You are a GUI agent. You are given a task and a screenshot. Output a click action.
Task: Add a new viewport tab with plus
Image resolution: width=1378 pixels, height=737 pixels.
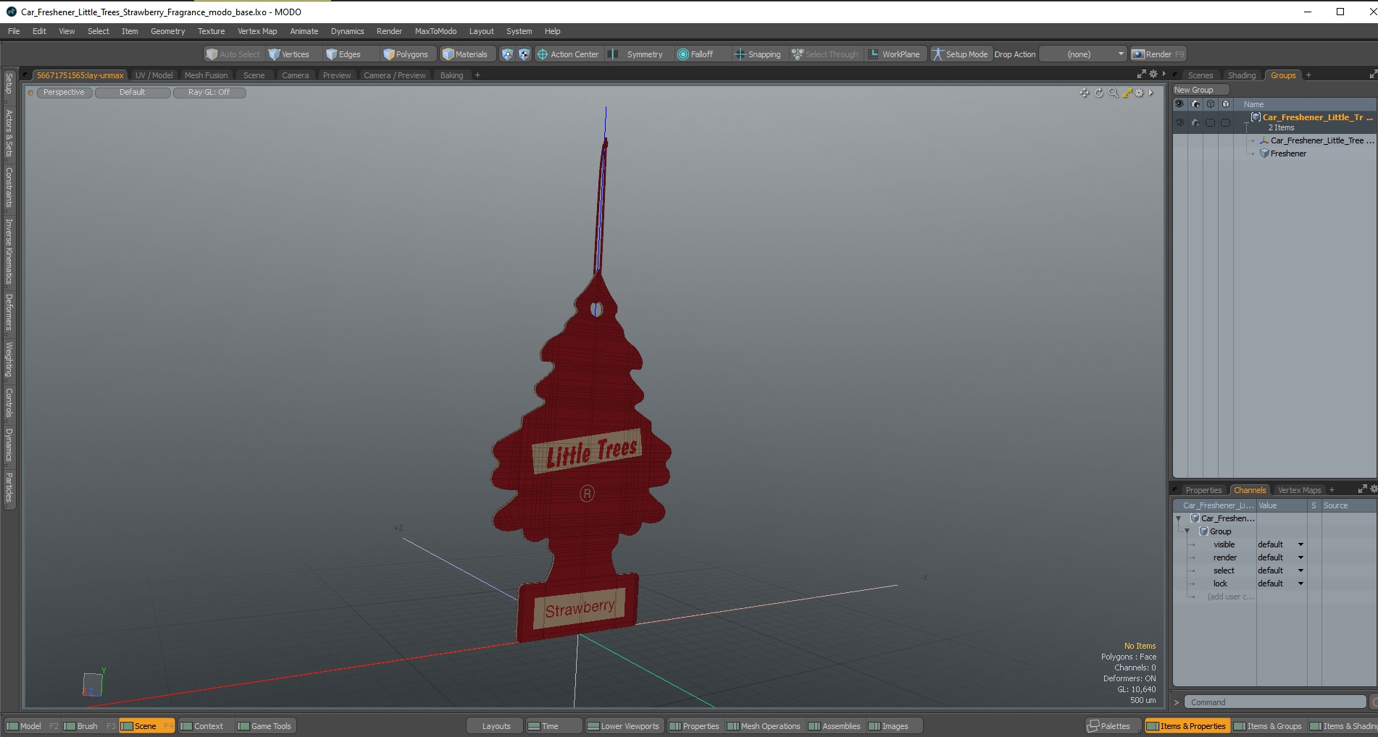[477, 75]
